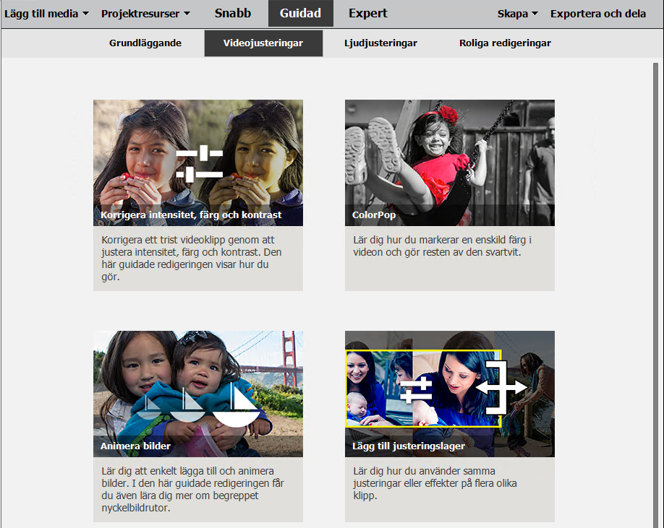Open the Roliga redigeringar tab
The image size is (664, 528).
click(x=505, y=43)
